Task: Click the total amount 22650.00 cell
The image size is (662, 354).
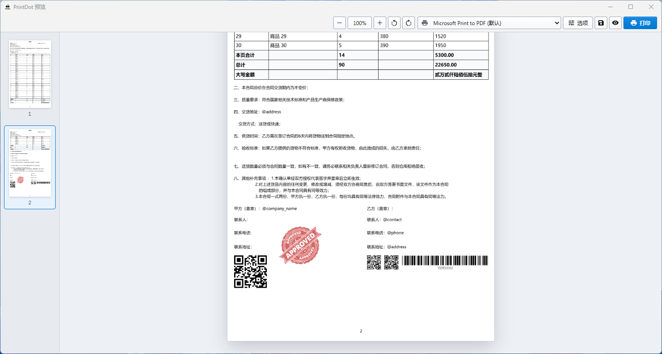Action: pyautogui.click(x=461, y=65)
